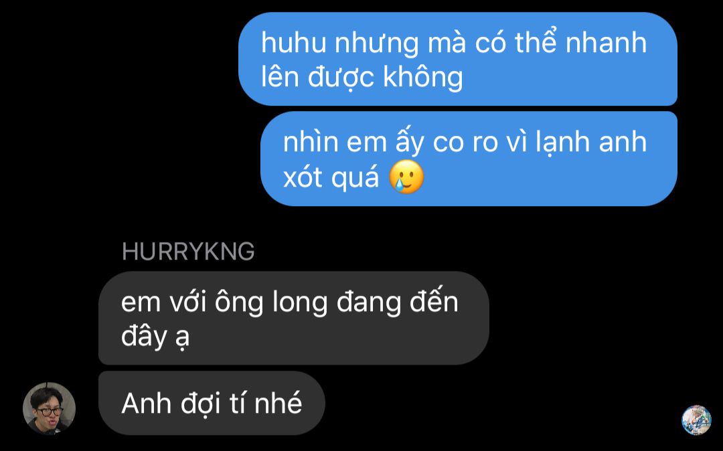Viewport: 723px width, 451px height.
Task: Tap the "nhìn em ấy co ro" message bubble
Action: click(469, 159)
